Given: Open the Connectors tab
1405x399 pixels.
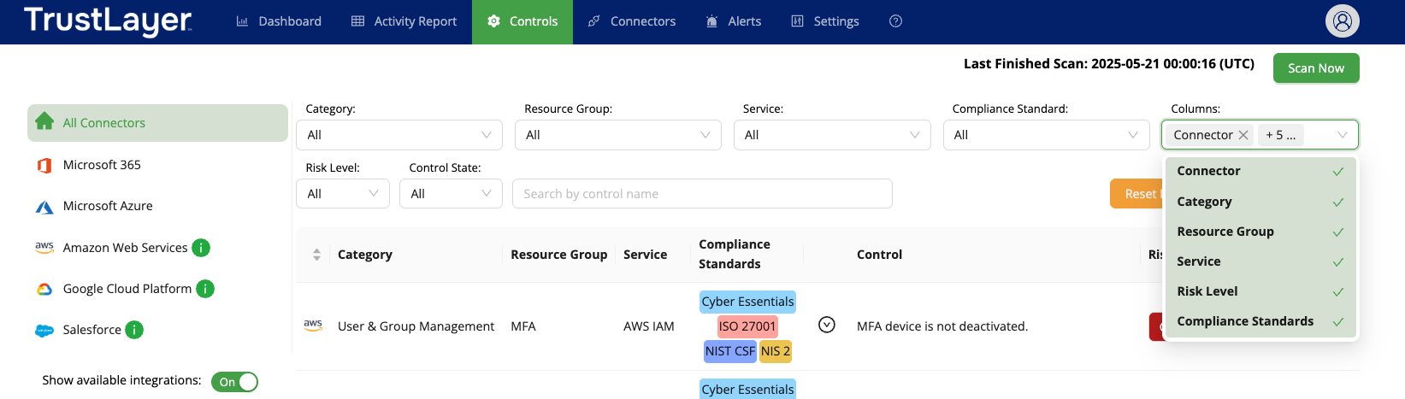Looking at the screenshot, I should coord(632,21).
